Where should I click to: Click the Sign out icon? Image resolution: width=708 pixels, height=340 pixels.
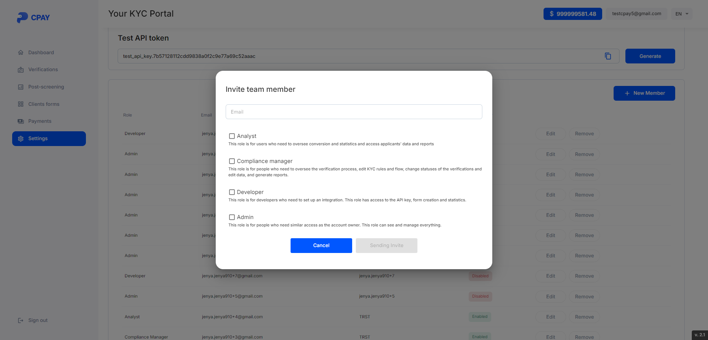[x=20, y=320]
